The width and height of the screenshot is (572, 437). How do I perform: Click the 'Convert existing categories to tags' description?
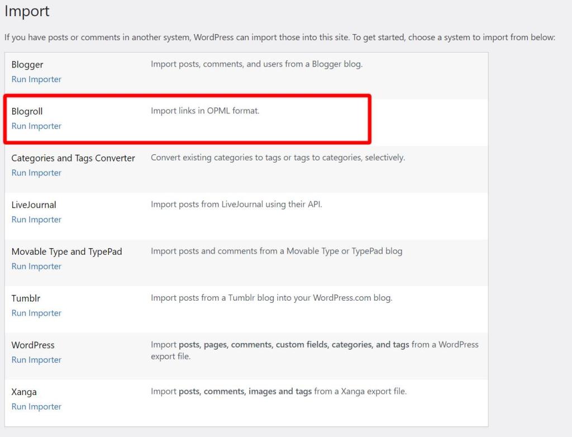278,158
